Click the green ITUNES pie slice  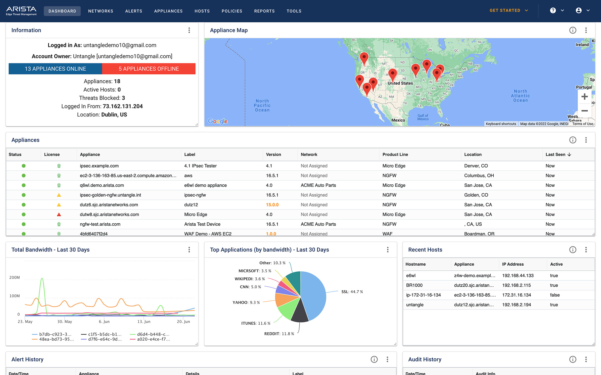pyautogui.click(x=288, y=309)
